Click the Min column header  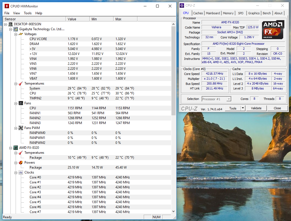[101, 19]
